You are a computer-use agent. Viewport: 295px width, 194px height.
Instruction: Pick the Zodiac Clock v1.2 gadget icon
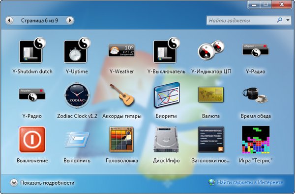pyautogui.click(x=77, y=96)
